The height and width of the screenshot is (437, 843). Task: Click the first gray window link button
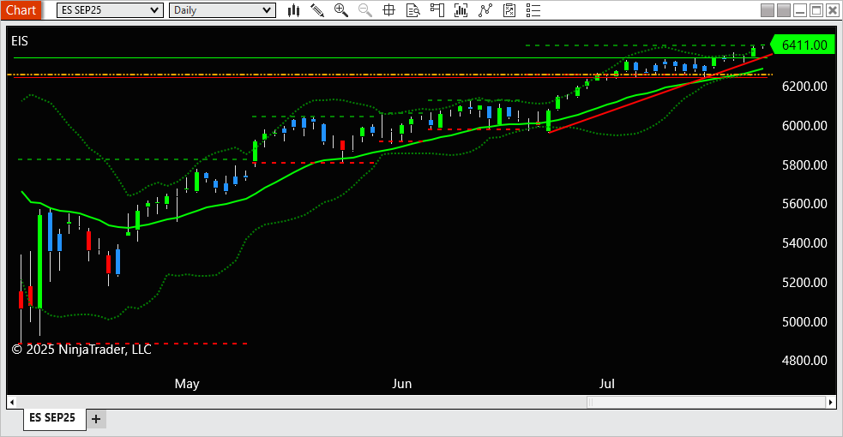768,10
